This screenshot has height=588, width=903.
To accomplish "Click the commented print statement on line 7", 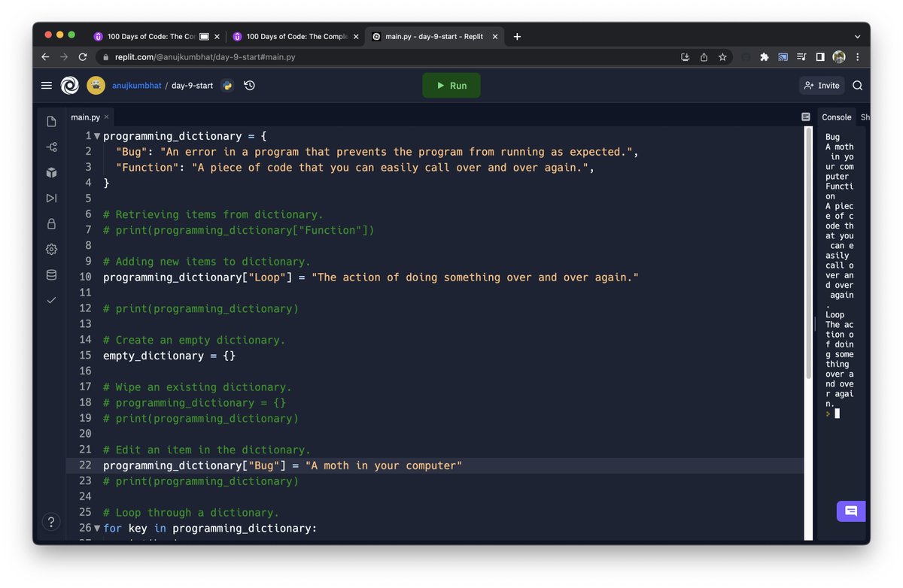I will coord(239,230).
